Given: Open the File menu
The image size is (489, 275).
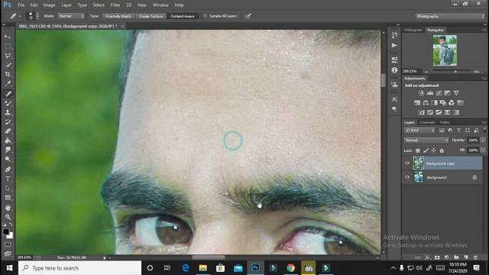Looking at the screenshot, I should (21, 5).
